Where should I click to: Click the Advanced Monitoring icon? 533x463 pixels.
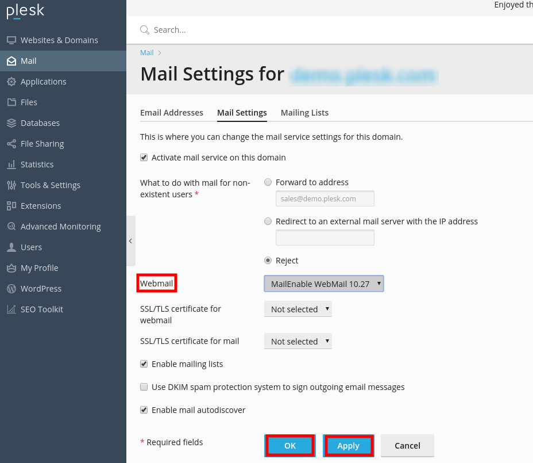click(11, 227)
